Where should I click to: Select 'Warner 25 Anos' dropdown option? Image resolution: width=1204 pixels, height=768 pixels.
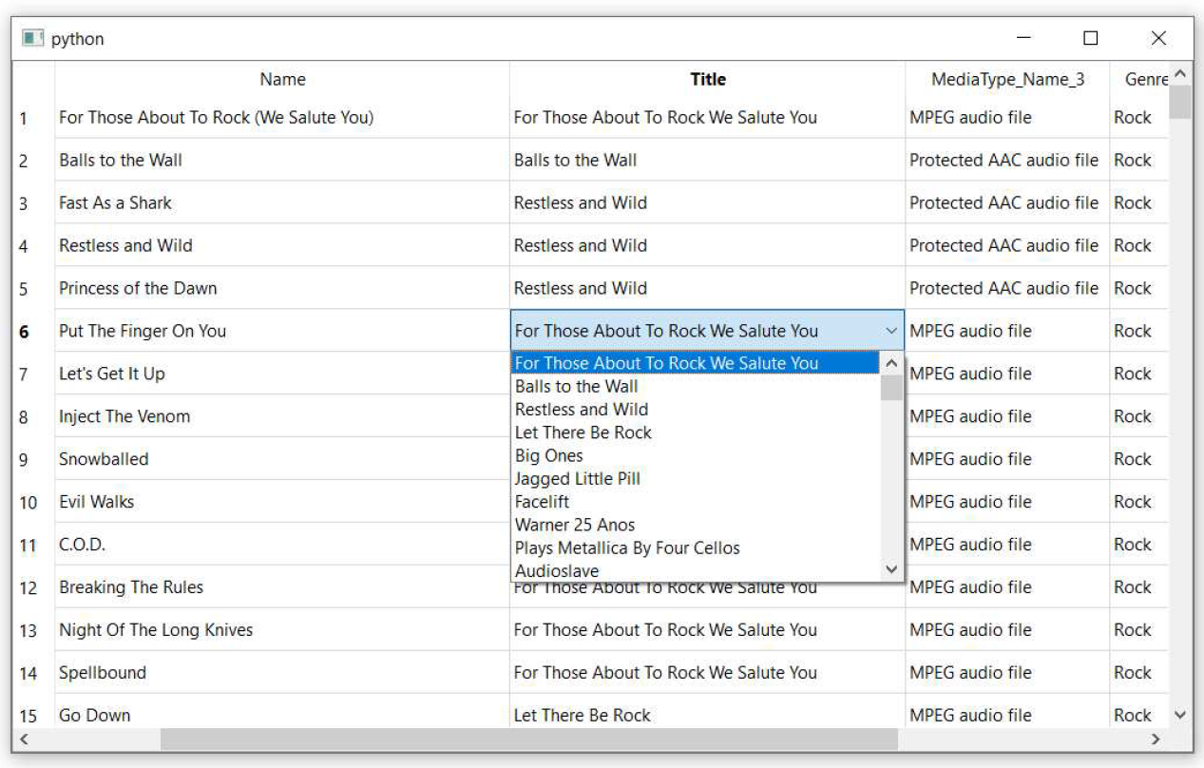click(x=696, y=525)
